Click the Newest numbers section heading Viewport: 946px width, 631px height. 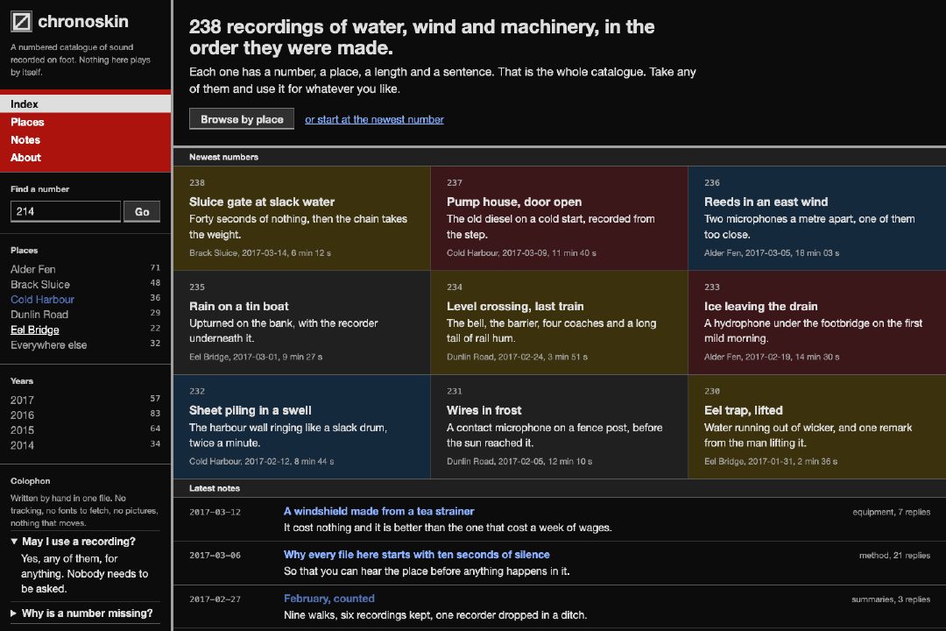pyautogui.click(x=224, y=157)
